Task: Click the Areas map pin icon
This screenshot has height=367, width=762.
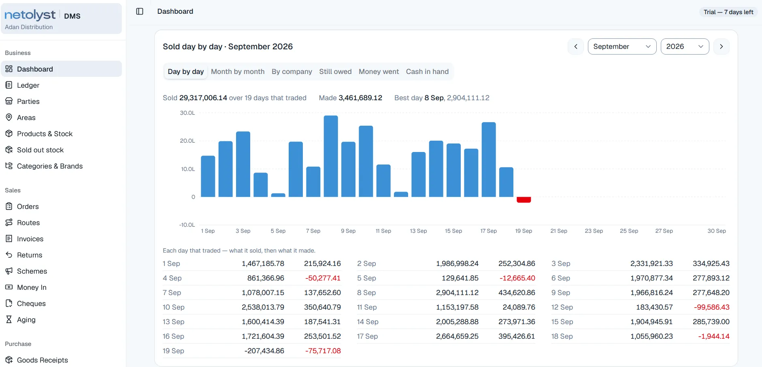Action: (9, 117)
